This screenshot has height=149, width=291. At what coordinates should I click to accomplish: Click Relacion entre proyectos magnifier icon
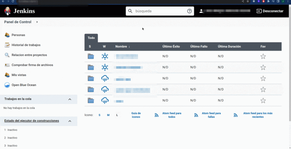click(x=7, y=55)
